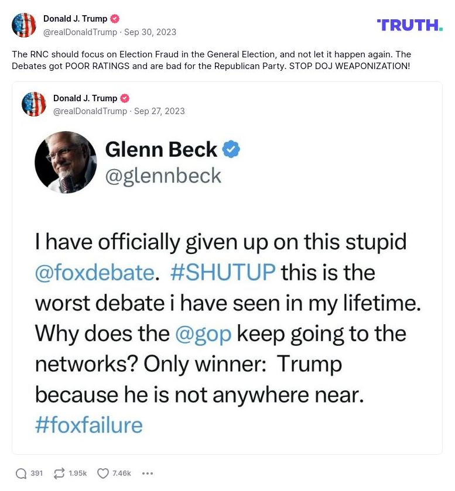Click the Sep 27, 2023 quoted post date
Screen dimensions: 455x491
[x=159, y=111]
